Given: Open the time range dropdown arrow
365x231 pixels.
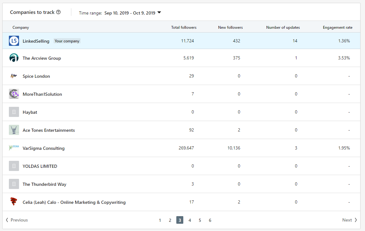Looking at the screenshot, I should click(159, 13).
